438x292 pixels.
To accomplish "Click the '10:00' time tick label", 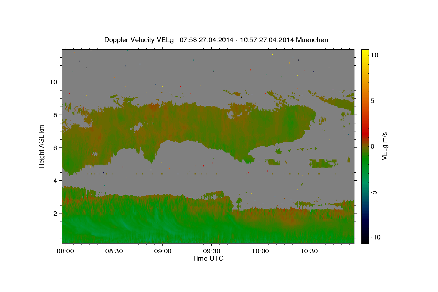I will pos(260,251).
